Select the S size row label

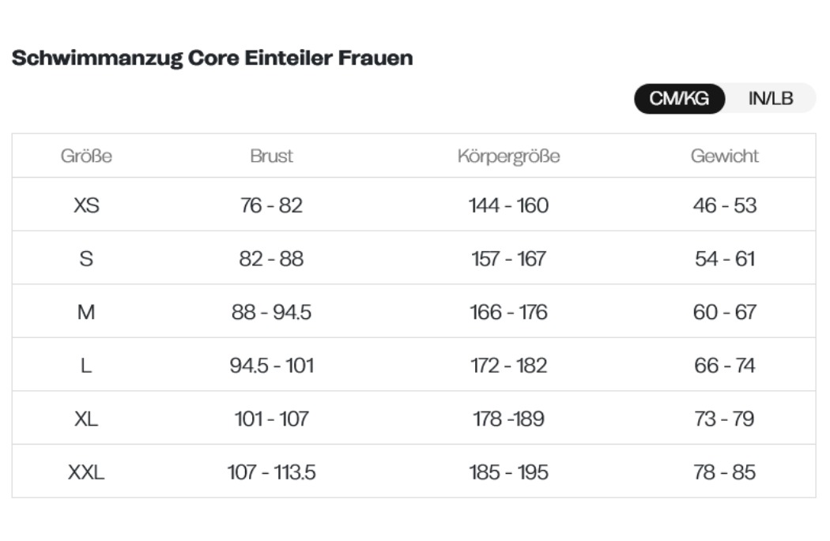point(86,258)
